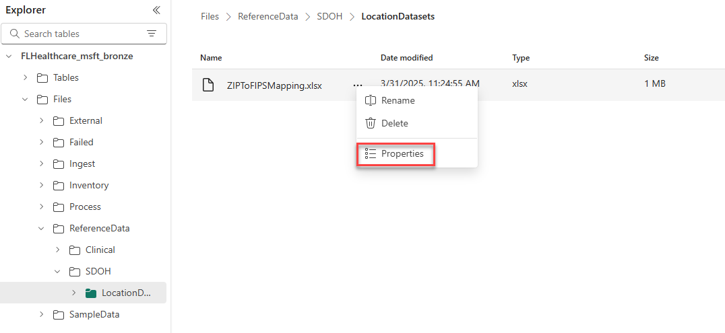Expand the Tables node chevron
The image size is (725, 333).
[26, 77]
